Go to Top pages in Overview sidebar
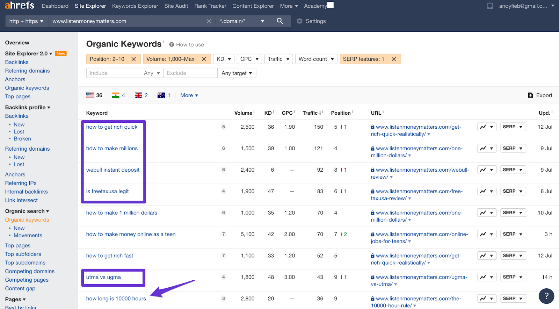 point(18,96)
